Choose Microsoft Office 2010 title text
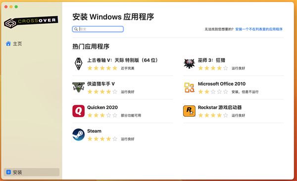 click(222, 84)
